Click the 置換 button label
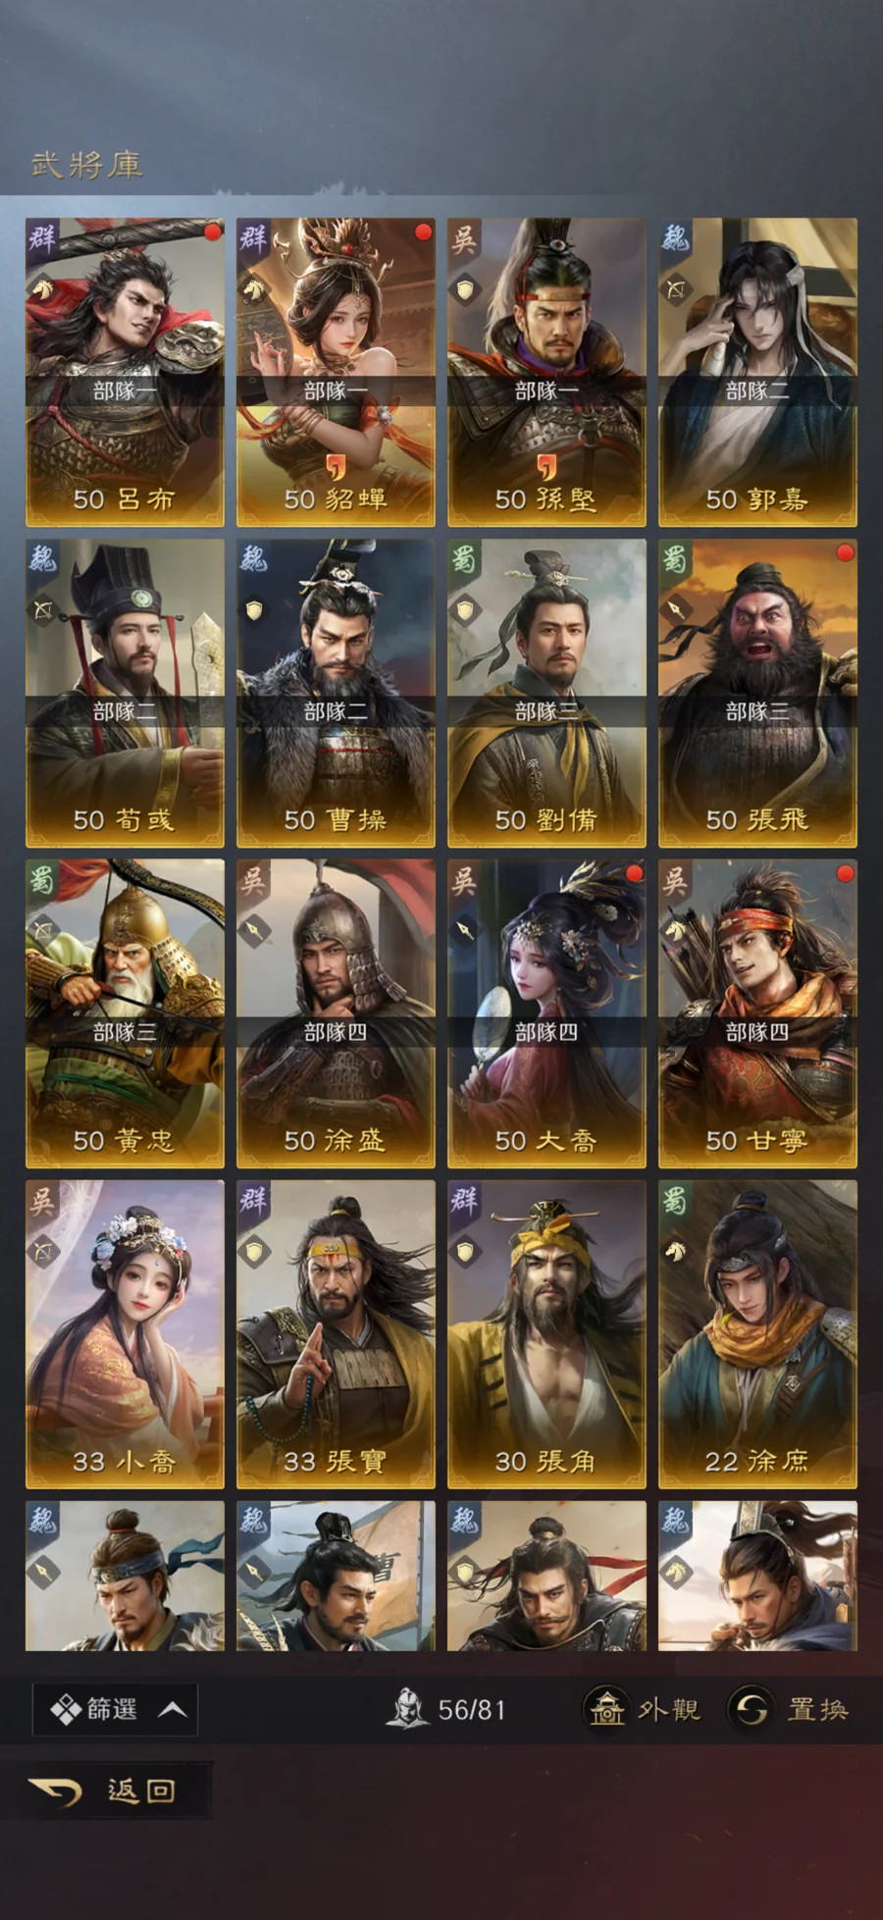This screenshot has width=883, height=1920. coord(817,1709)
